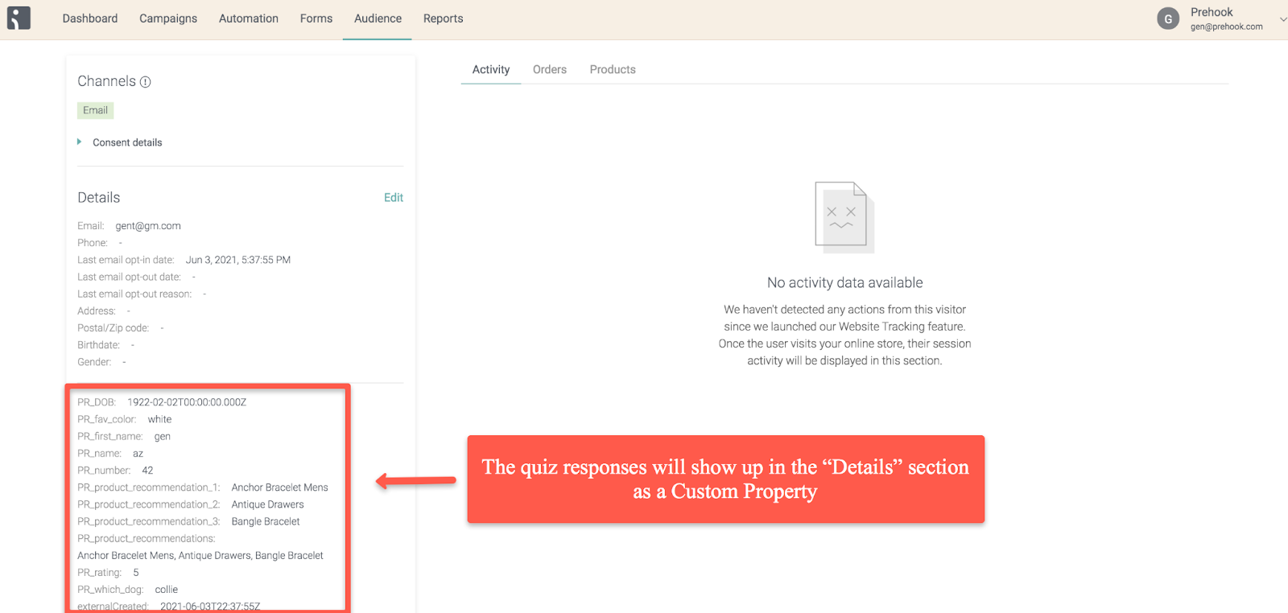Switch to the Orders tab
Screen dimensions: 1288x613
(550, 70)
